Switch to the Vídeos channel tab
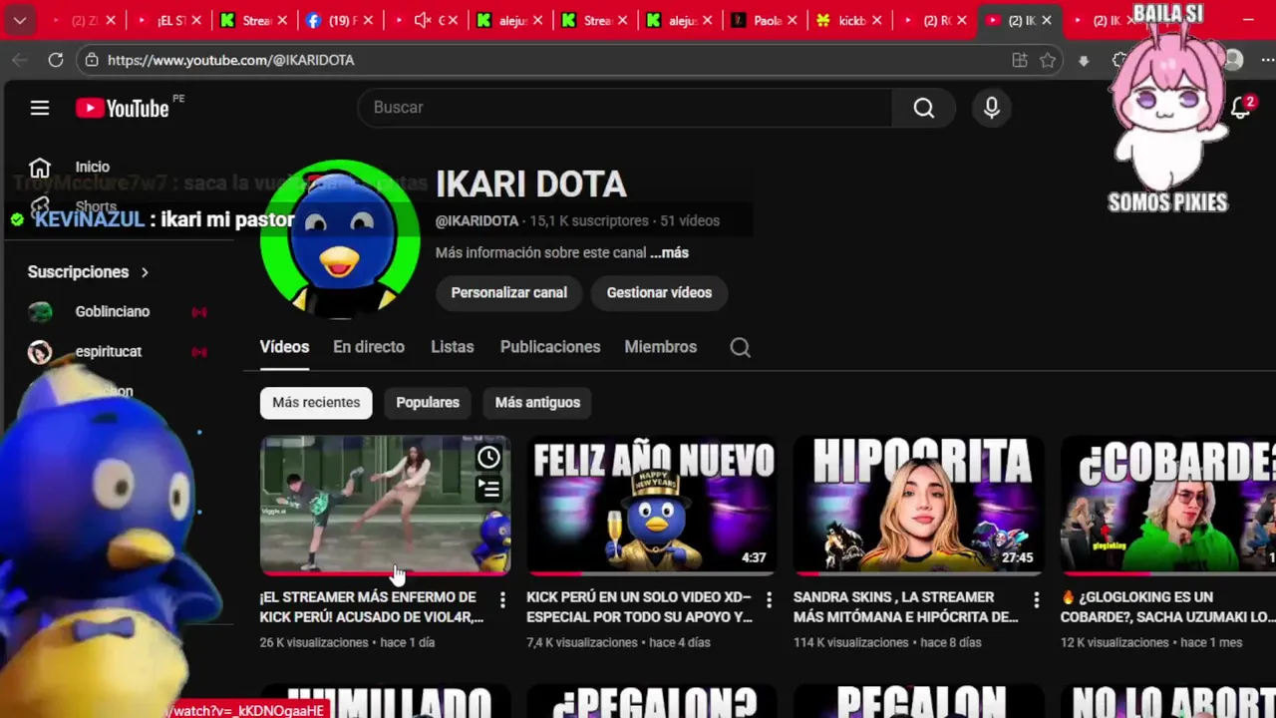 284,347
